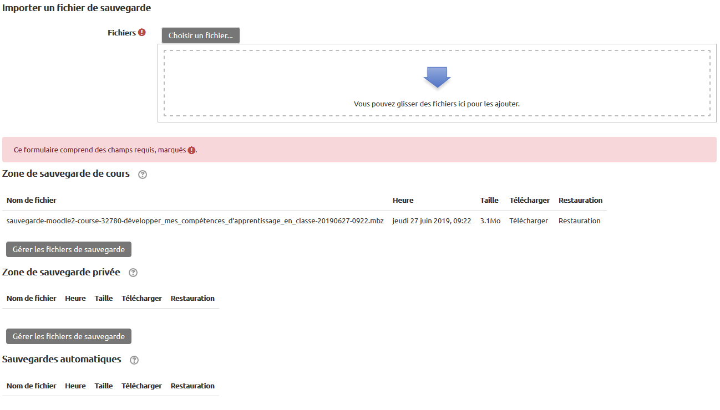Open help icon for Sauvegardes automatiques
The width and height of the screenshot is (720, 410).
tap(134, 360)
